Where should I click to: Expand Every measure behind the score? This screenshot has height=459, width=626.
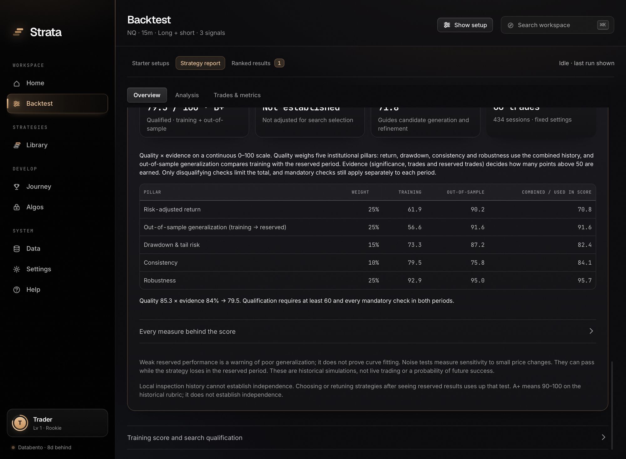pos(367,331)
